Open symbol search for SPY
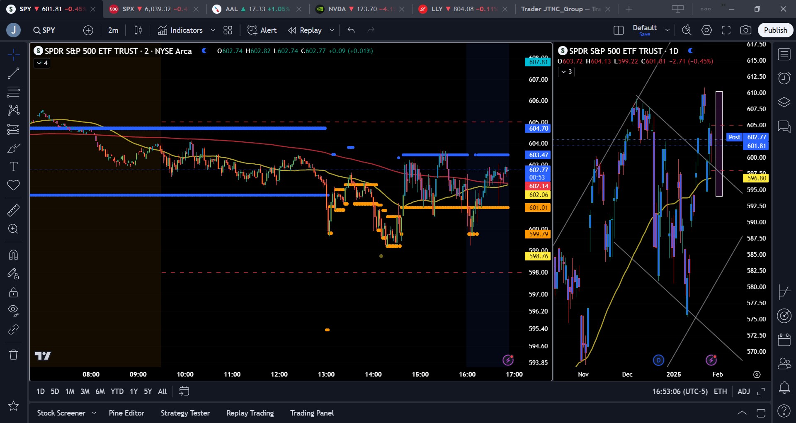The width and height of the screenshot is (796, 423). tap(44, 30)
